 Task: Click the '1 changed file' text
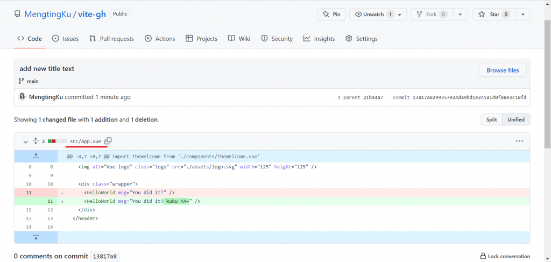tap(57, 120)
